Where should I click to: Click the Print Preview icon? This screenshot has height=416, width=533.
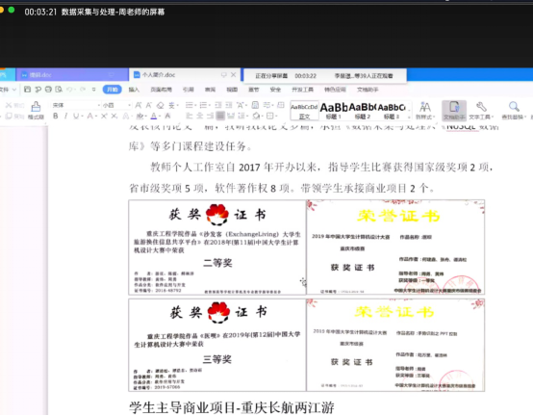click(x=59, y=90)
